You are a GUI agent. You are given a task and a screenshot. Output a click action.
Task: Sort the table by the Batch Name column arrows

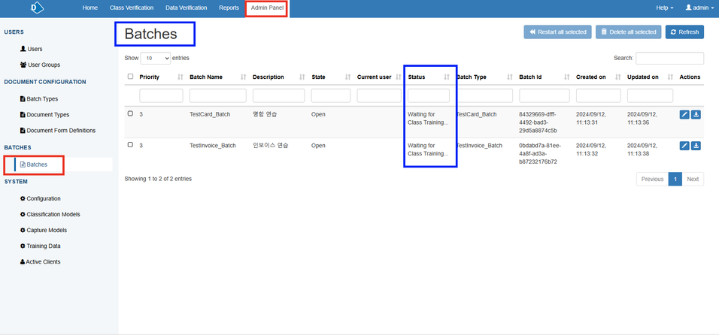(243, 77)
